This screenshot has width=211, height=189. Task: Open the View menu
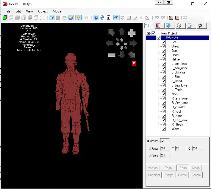tap(30, 11)
